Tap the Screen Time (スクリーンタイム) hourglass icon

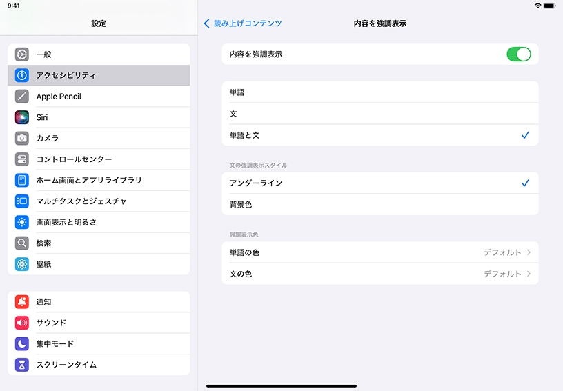point(21,365)
